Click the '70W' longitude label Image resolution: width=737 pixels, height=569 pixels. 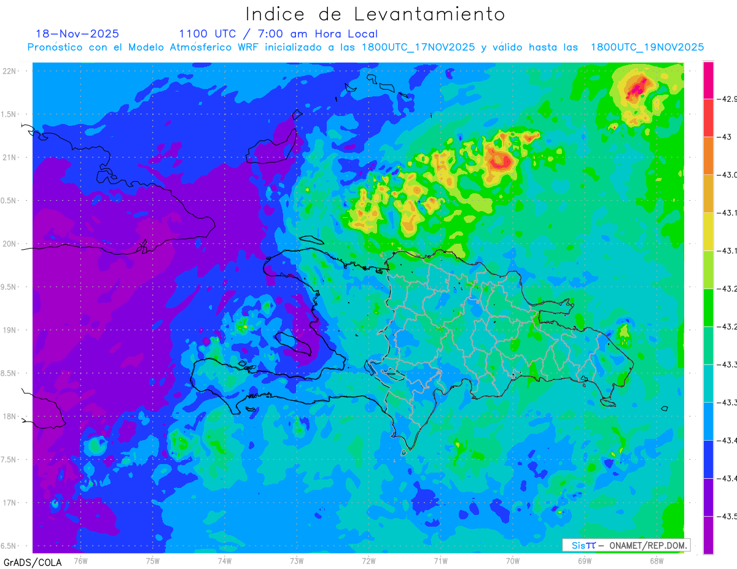coord(513,560)
